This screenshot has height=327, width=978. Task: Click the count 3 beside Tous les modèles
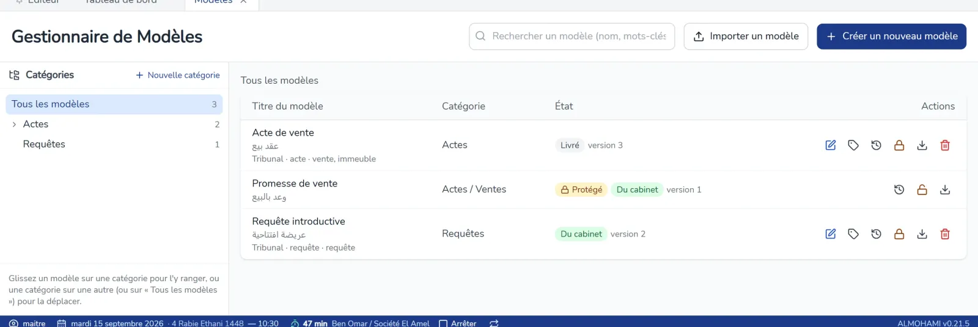pos(214,105)
